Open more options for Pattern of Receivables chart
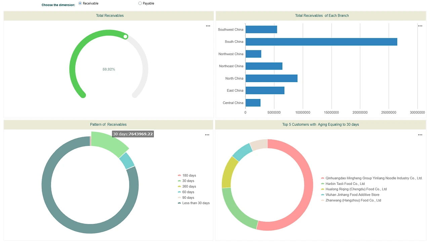The height and width of the screenshot is (242, 430). [207, 135]
